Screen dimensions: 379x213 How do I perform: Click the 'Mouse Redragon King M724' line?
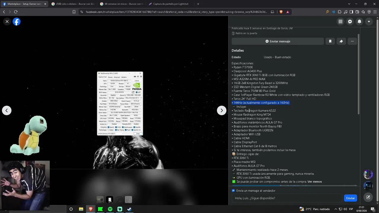(x=251, y=114)
